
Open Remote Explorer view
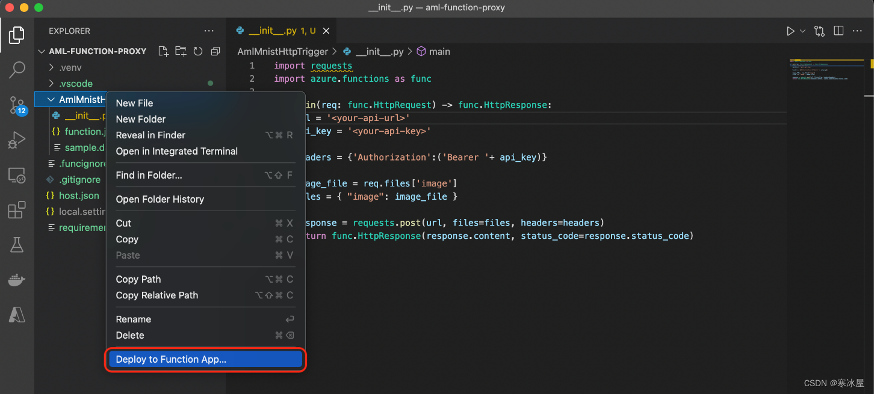[17, 176]
